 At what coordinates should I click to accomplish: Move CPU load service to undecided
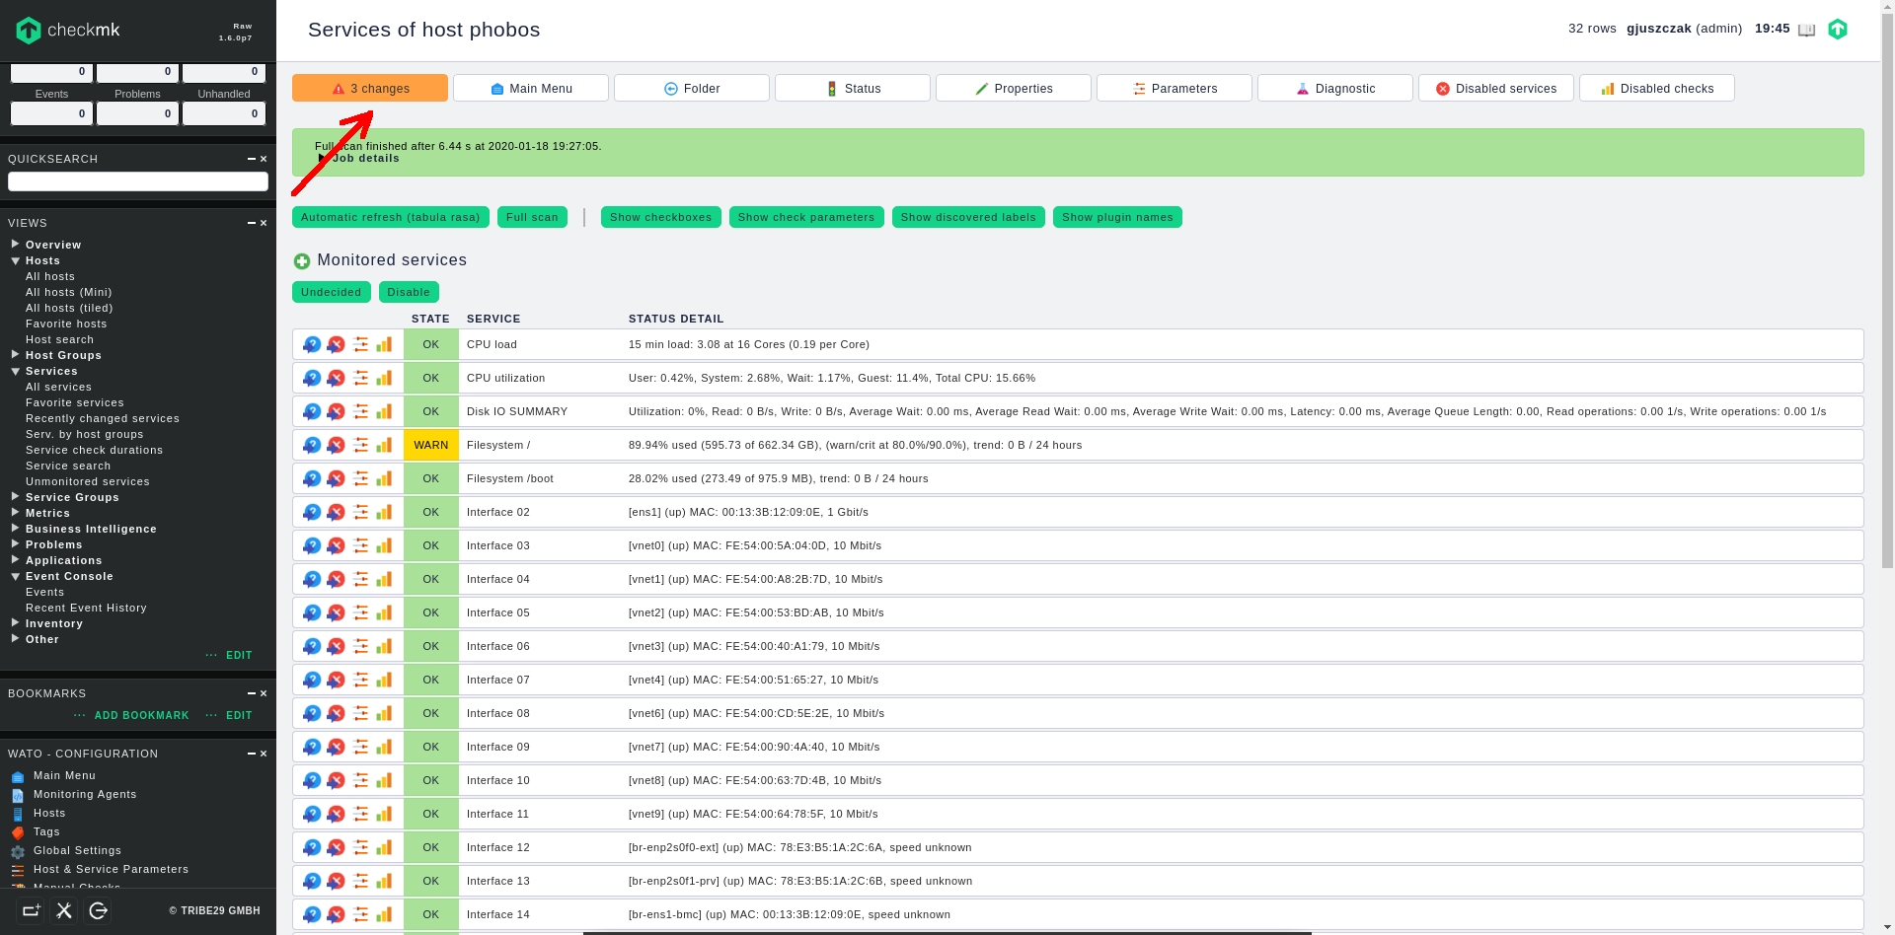[x=312, y=344]
